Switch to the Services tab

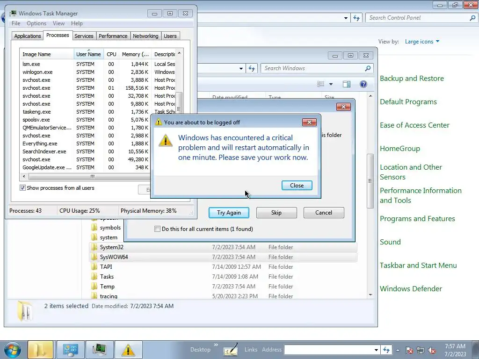click(84, 36)
